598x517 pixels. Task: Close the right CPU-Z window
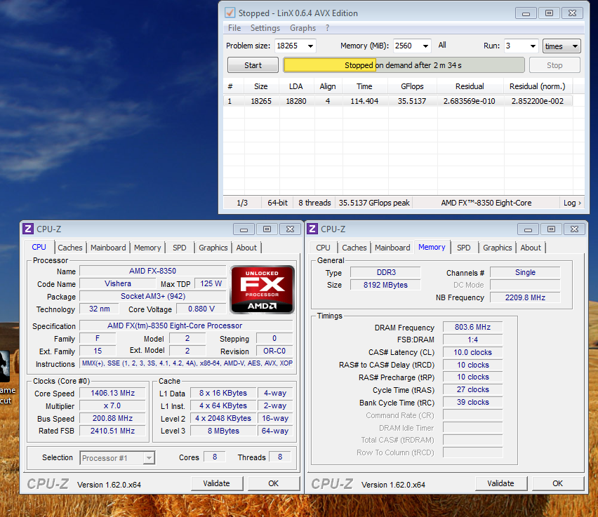click(x=574, y=229)
